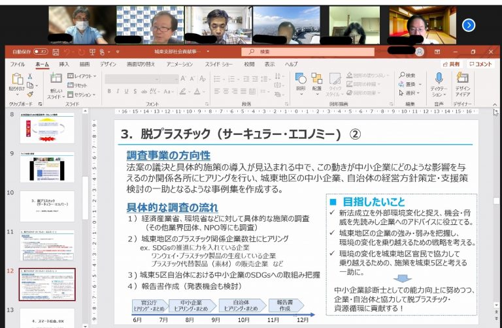This screenshot has height=328, width=502.
Task: Start slideshow from beginning icon in quick access
Action: coord(93,52)
